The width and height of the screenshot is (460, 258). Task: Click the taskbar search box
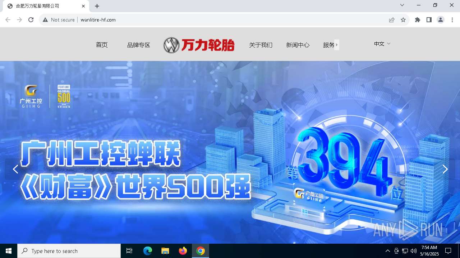click(69, 251)
